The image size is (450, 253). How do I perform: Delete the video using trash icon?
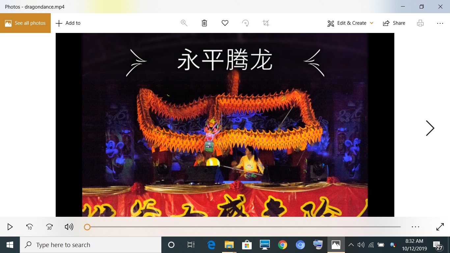[x=204, y=23]
